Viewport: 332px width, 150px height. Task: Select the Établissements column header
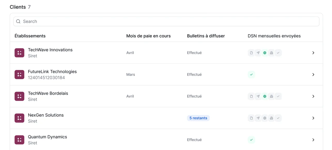click(30, 36)
